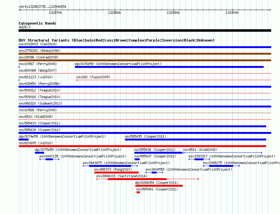The height and width of the screenshot is (214, 280).
Task: Select the esv3443475 blue bar
Action: pyautogui.click(x=110, y=166)
